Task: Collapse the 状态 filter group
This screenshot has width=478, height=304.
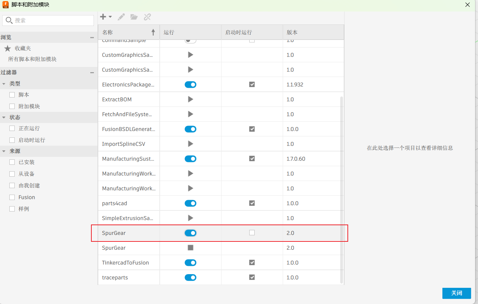Action: point(4,118)
